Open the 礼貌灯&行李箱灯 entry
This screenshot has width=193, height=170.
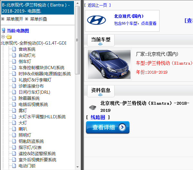click(x=35, y=80)
